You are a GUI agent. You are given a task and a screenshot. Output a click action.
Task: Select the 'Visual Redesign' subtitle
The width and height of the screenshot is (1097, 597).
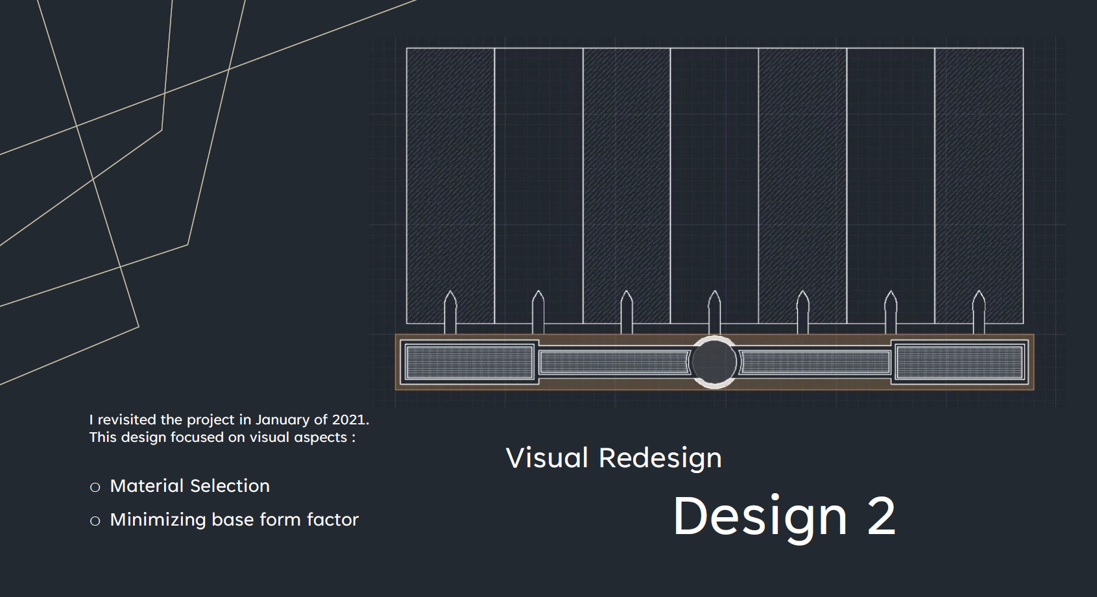[614, 458]
